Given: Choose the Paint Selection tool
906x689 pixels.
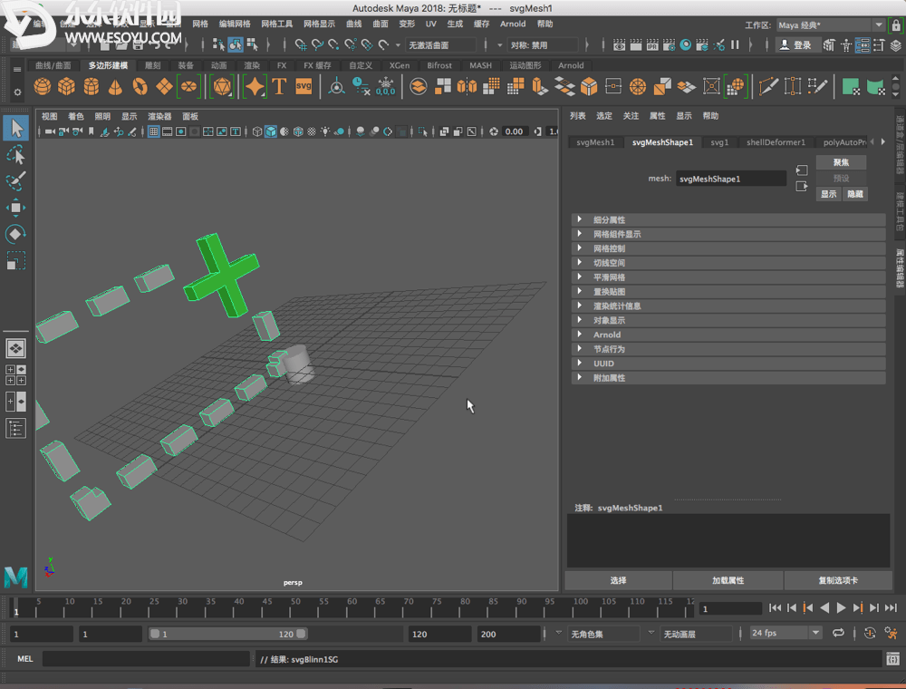Looking at the screenshot, I should 16,181.
